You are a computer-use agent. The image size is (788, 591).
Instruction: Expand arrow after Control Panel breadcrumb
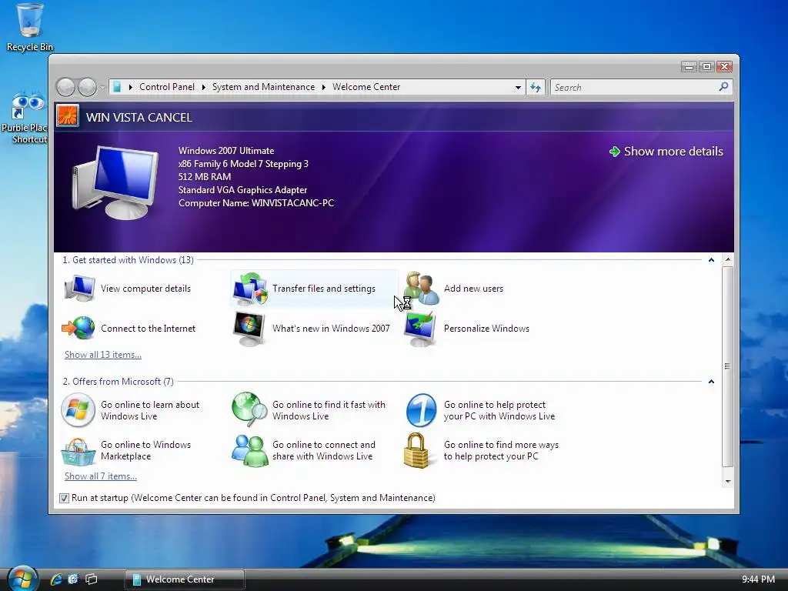(203, 87)
